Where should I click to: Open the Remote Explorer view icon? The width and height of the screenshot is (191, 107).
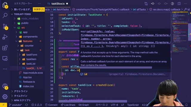(x=5, y=59)
